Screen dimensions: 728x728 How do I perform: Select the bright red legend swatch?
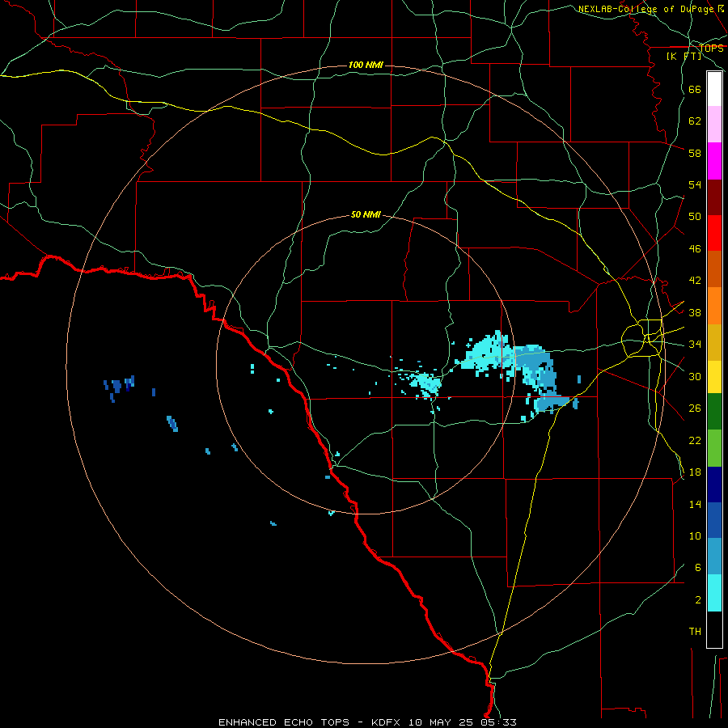coord(714,233)
